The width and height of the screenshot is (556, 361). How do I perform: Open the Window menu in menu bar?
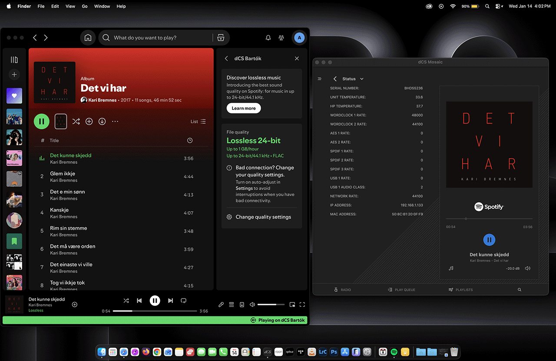coord(102,7)
